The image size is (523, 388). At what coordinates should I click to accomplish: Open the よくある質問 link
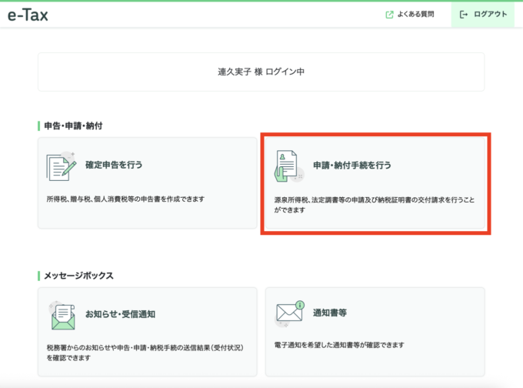pyautogui.click(x=415, y=15)
